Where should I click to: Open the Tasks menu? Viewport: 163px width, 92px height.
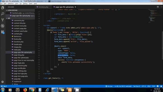31,4
